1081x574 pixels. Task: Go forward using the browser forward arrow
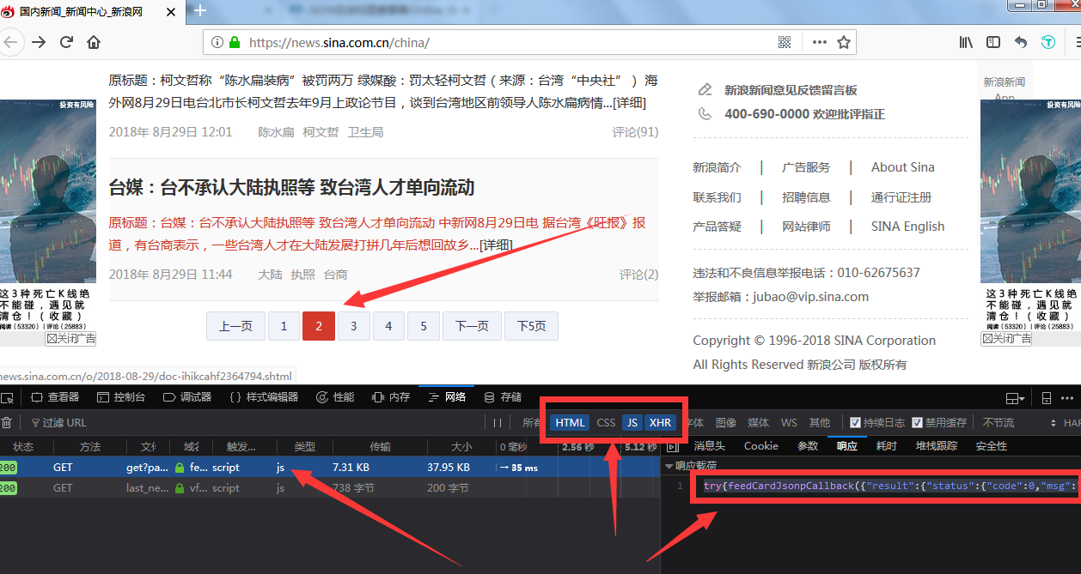[x=39, y=42]
